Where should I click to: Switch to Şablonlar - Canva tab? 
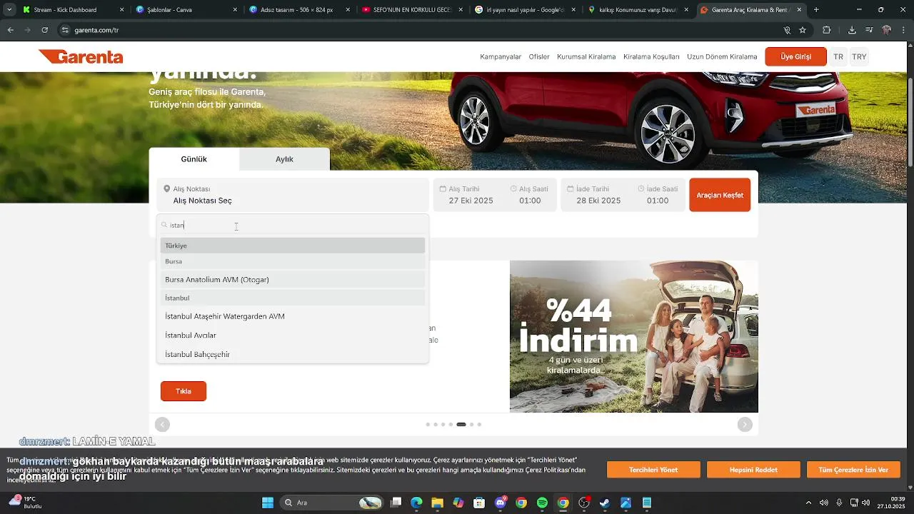(186, 10)
